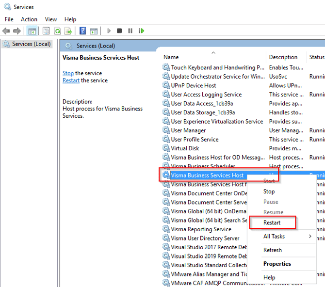
Task: Click the Stop the service link
Action: (x=68, y=73)
